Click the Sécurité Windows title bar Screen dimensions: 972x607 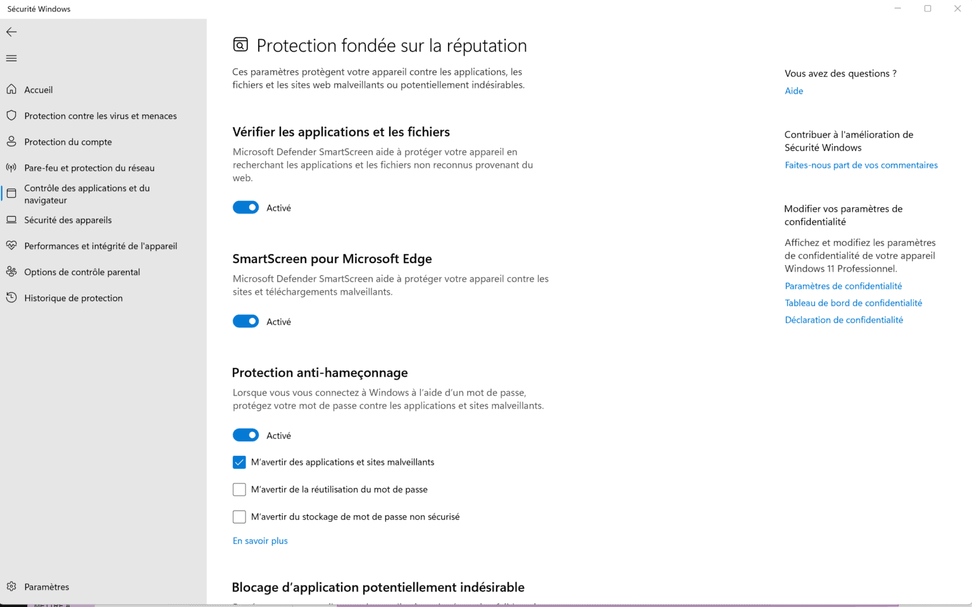tap(39, 9)
